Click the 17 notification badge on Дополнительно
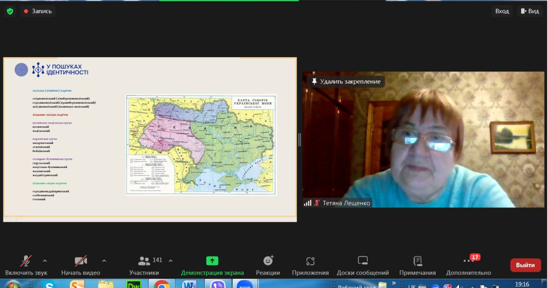The height and width of the screenshot is (288, 548). [474, 257]
